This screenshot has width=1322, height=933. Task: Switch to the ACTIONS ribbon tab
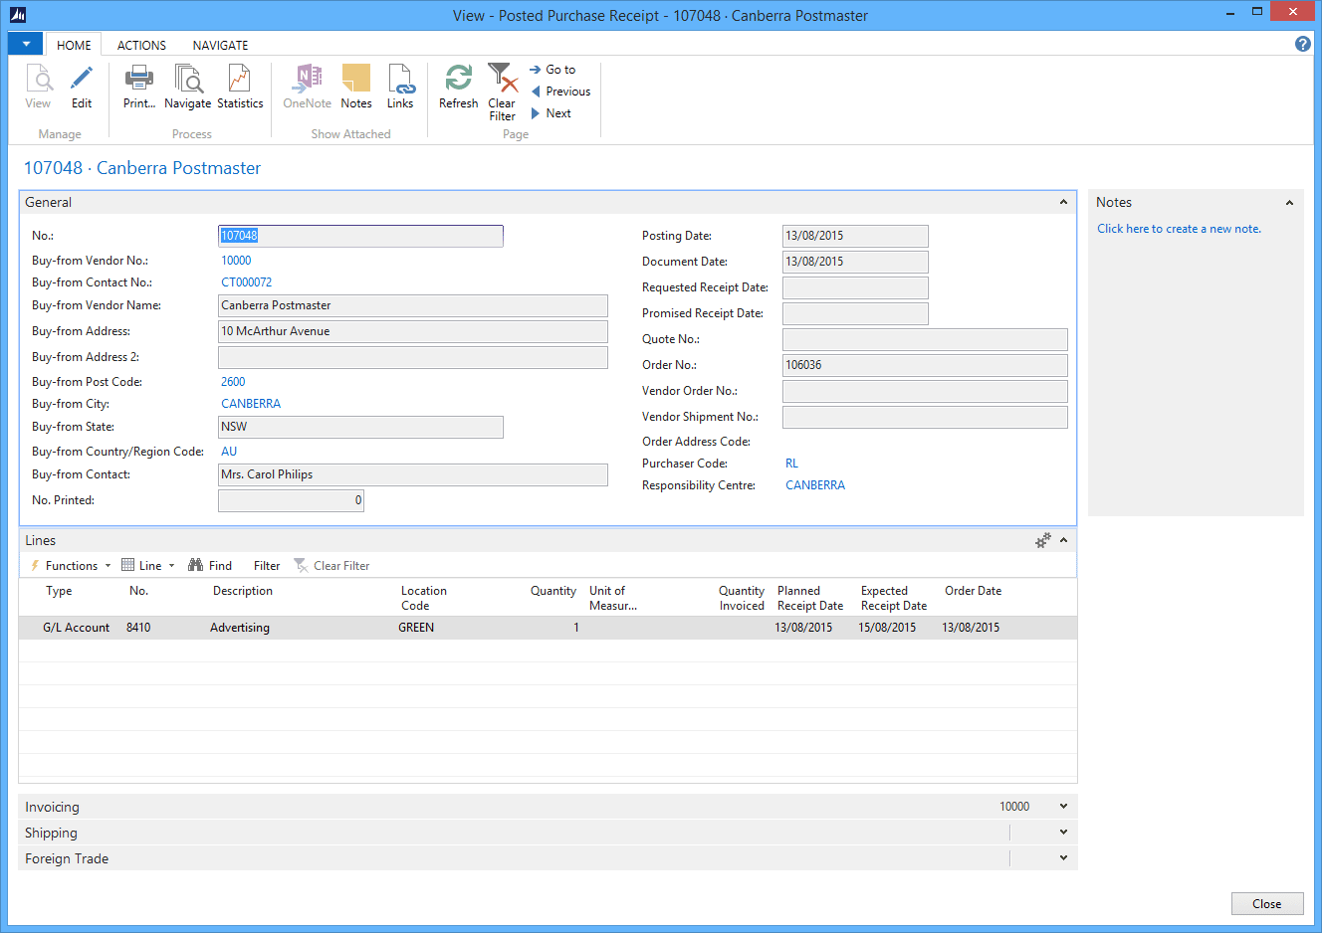point(141,45)
